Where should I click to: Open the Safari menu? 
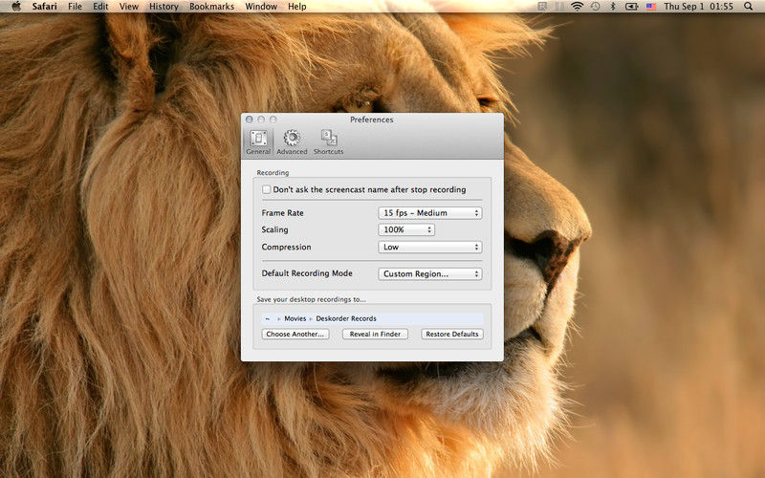tap(44, 7)
